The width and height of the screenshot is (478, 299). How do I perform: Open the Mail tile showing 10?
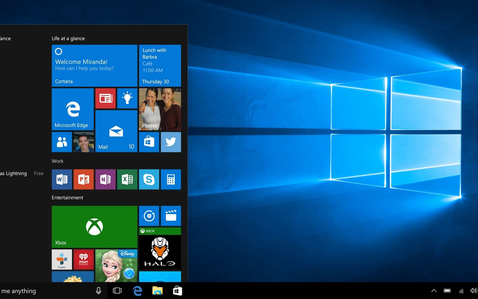pyautogui.click(x=116, y=131)
